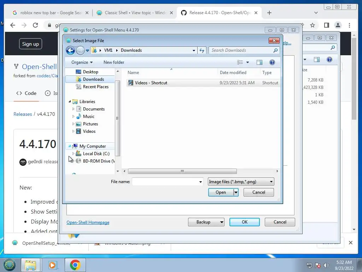
Task: Open Chrome three-dot menu
Action: point(350,25)
